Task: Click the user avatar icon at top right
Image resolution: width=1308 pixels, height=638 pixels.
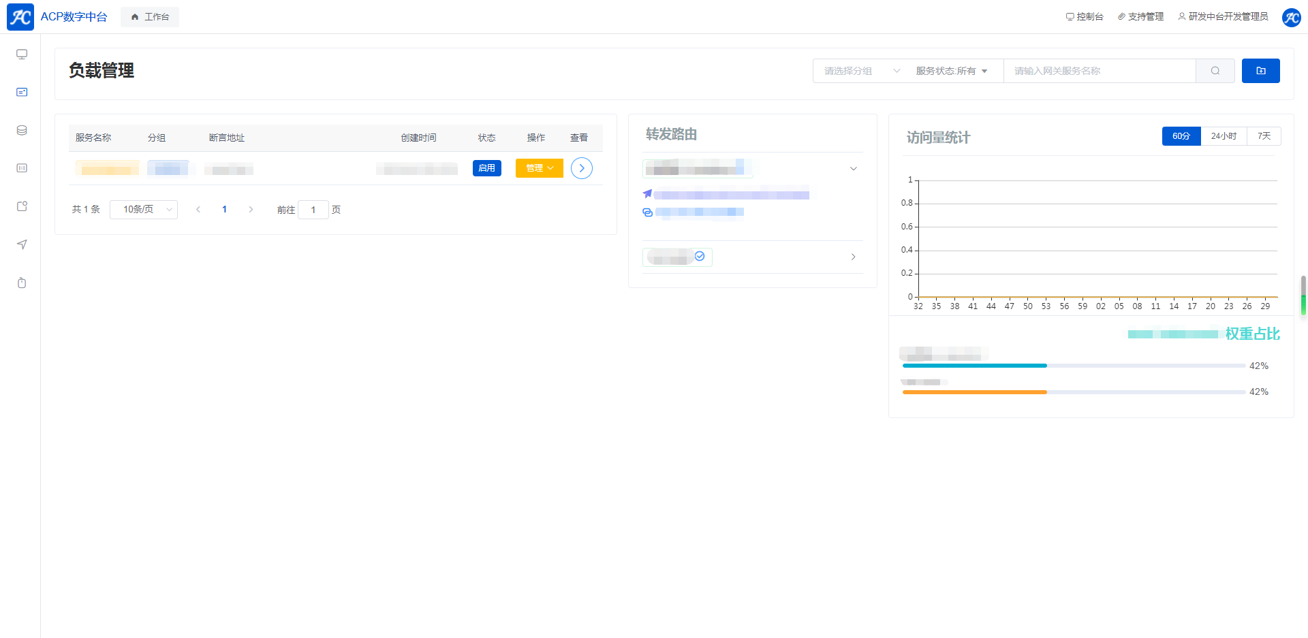Action: click(x=1291, y=17)
